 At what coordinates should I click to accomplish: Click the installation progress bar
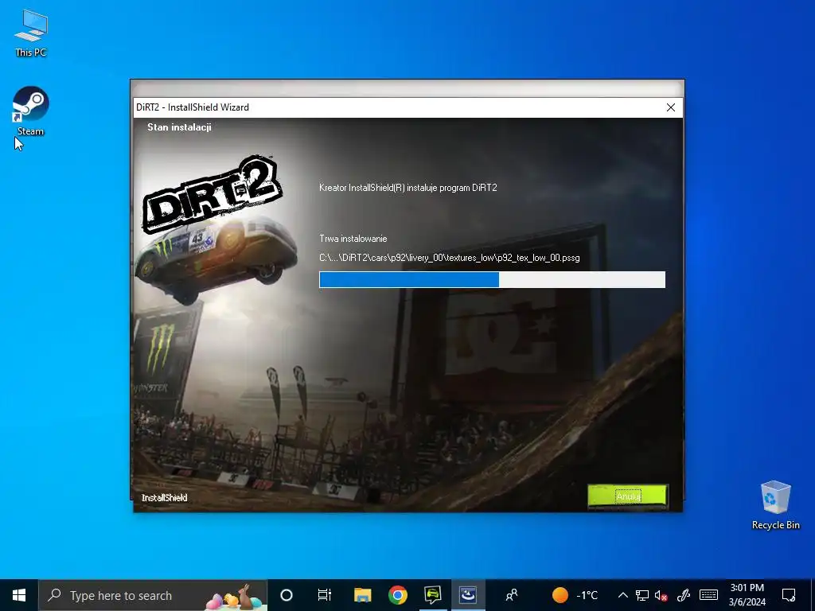pos(492,279)
